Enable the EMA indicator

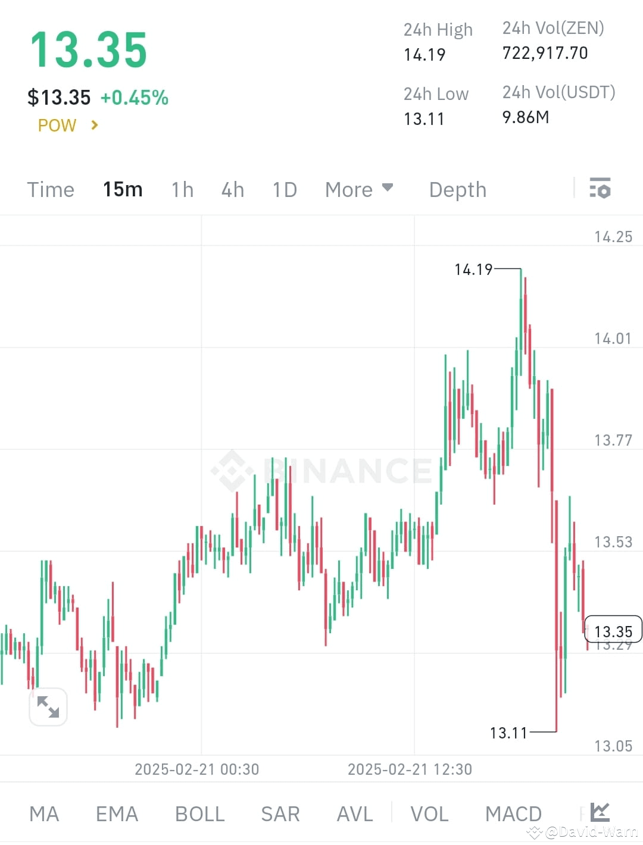pos(117,813)
